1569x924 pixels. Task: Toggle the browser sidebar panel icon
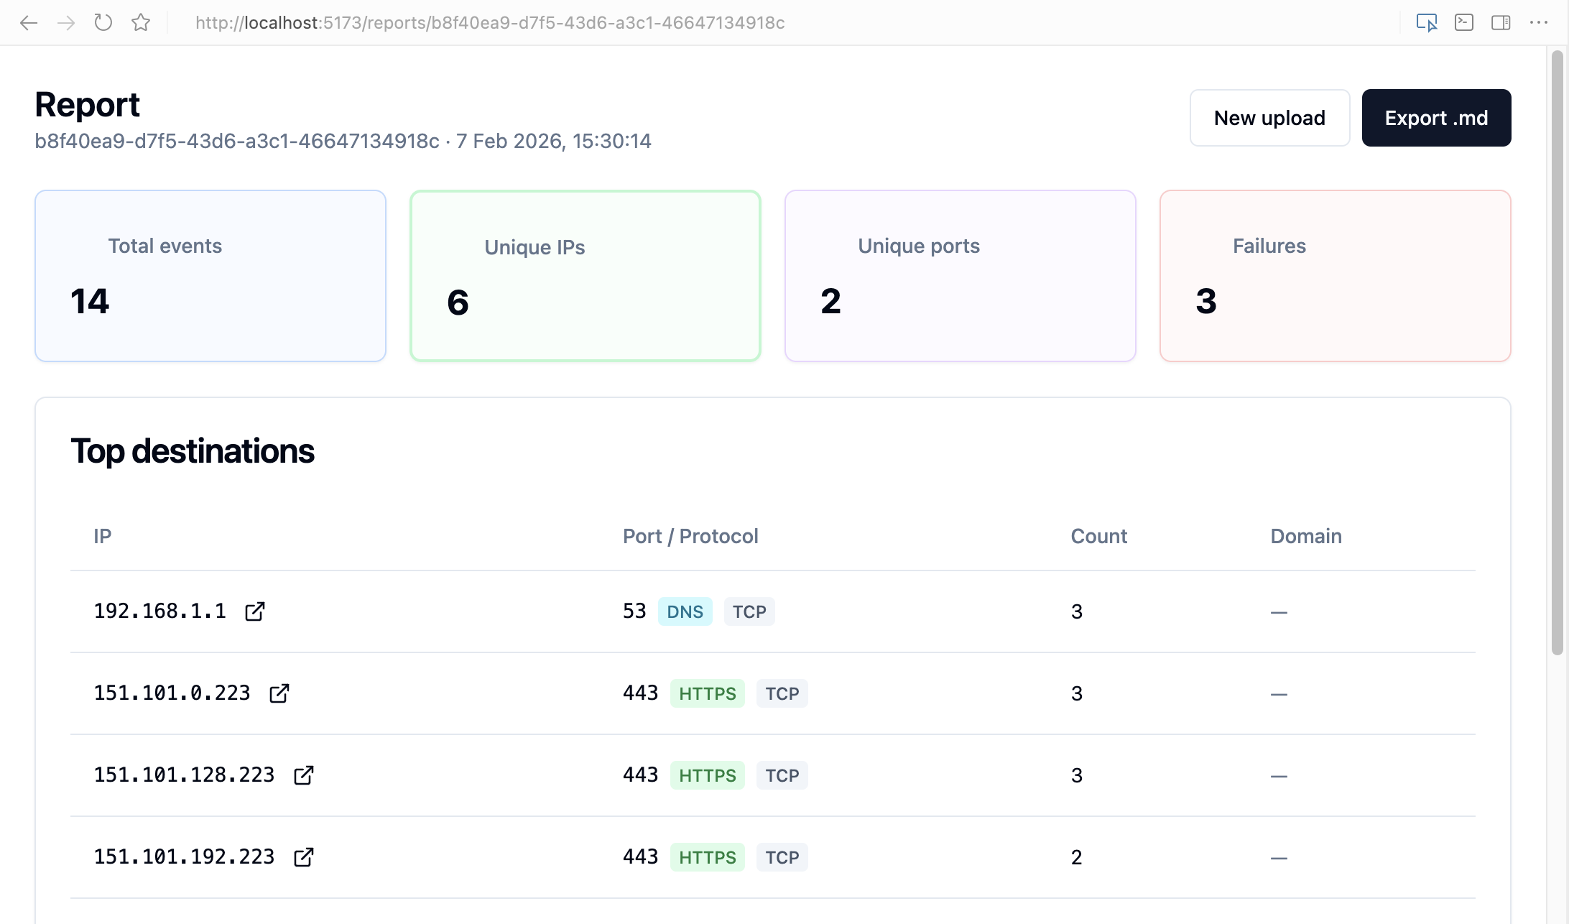click(1501, 23)
